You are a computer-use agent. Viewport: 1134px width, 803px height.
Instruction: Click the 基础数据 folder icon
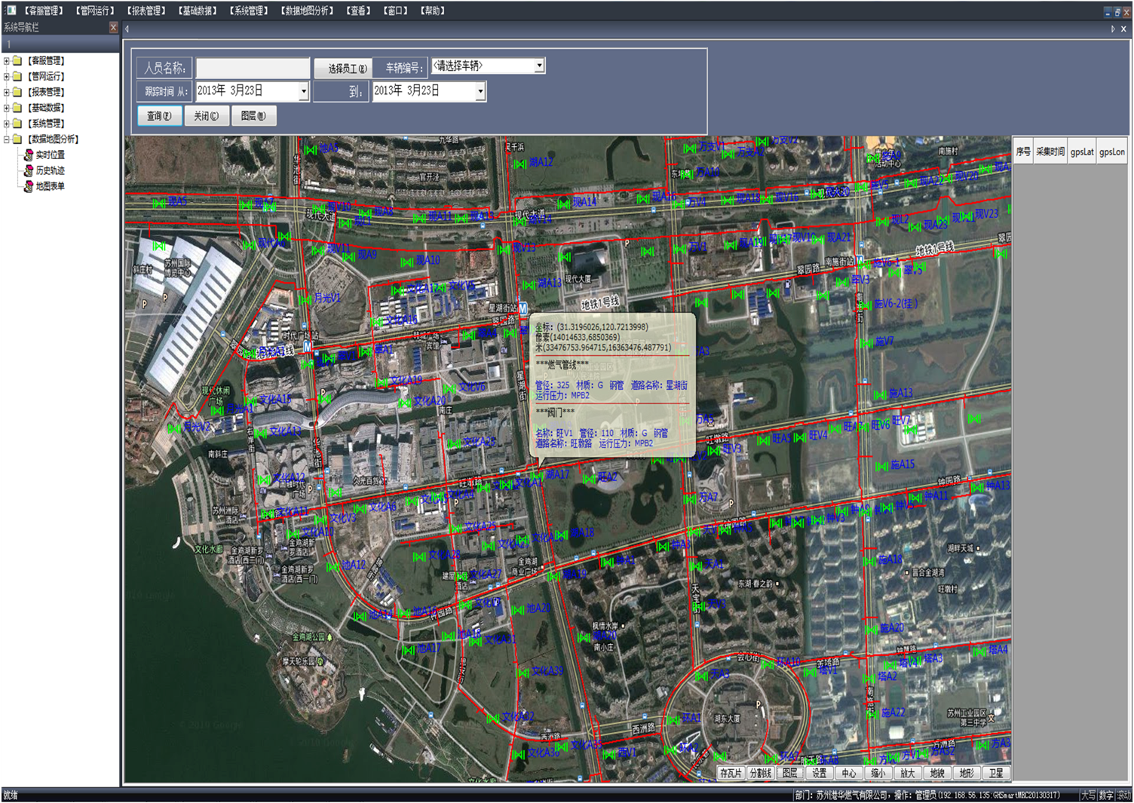(17, 108)
